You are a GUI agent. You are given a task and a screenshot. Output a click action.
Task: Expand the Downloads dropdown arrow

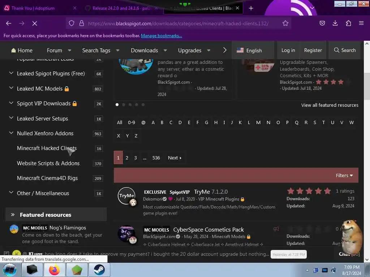[165, 50]
